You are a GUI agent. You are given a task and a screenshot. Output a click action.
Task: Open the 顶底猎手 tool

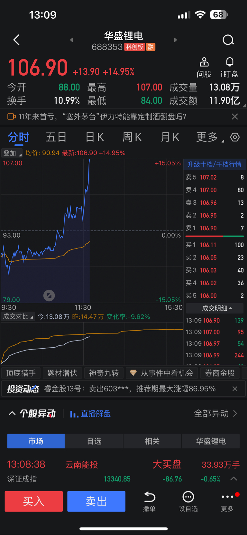(x=21, y=373)
